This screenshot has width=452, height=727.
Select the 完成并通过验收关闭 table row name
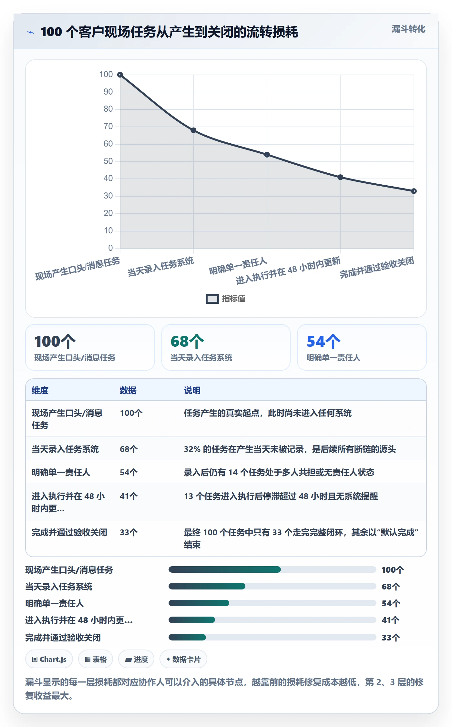point(69,532)
